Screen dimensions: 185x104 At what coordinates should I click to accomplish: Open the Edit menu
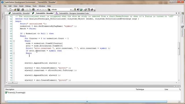point(10,6)
